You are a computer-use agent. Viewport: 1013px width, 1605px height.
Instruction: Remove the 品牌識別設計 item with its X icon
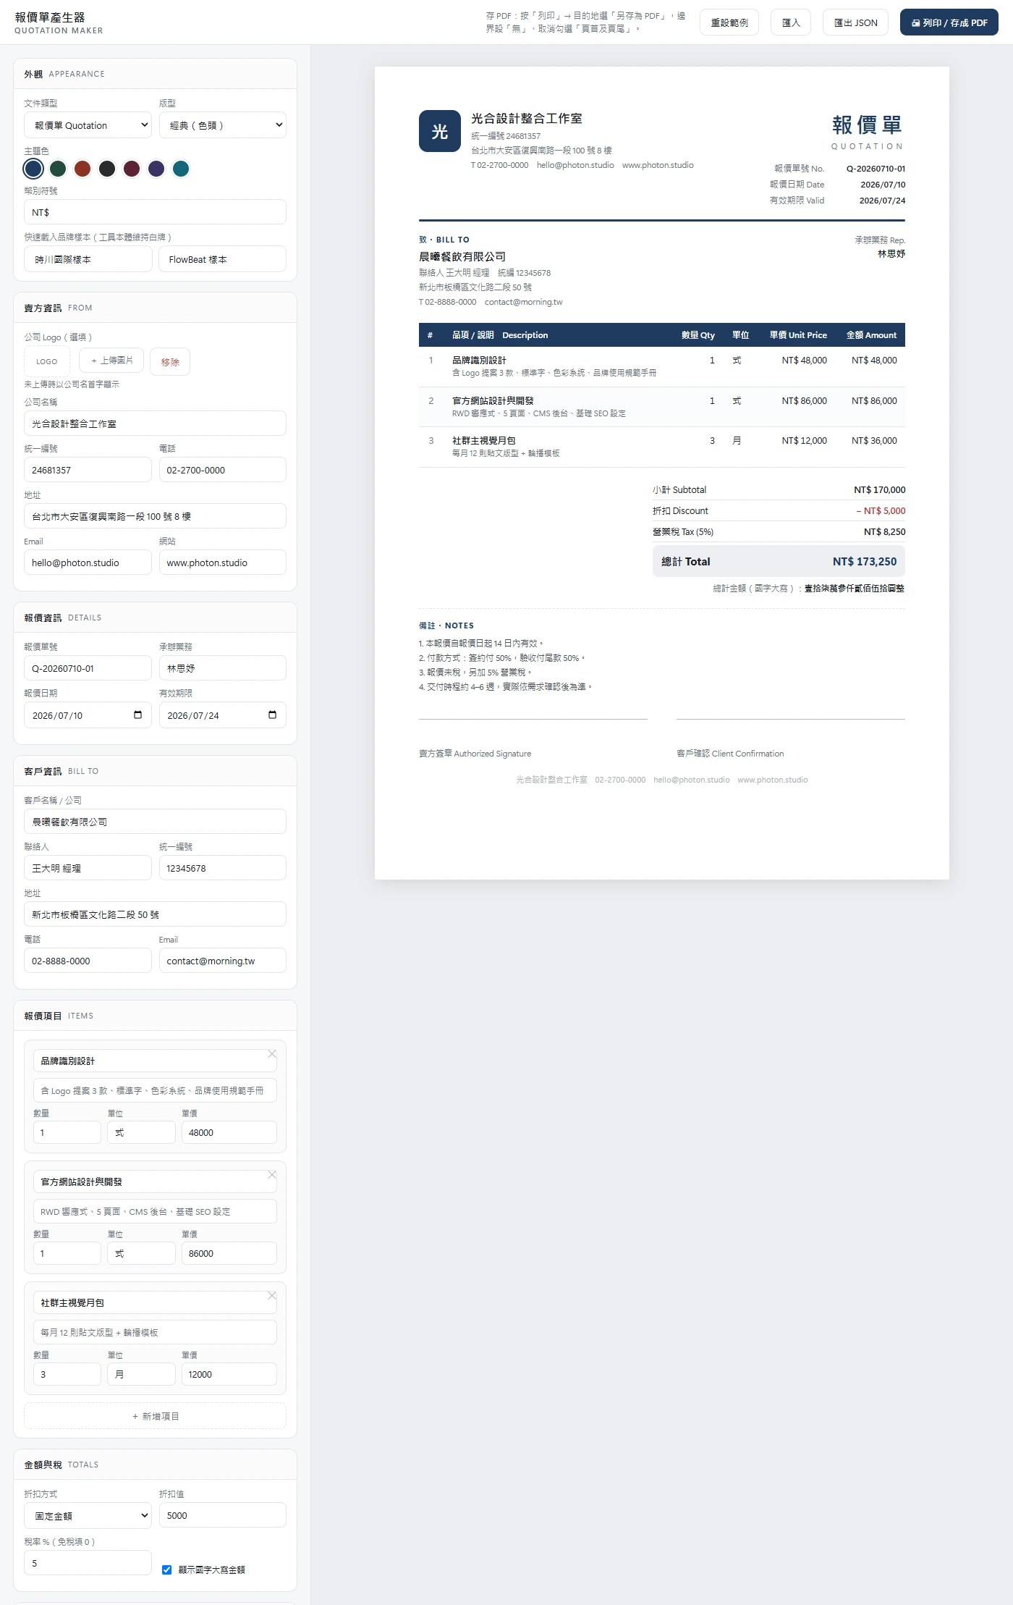[272, 1054]
